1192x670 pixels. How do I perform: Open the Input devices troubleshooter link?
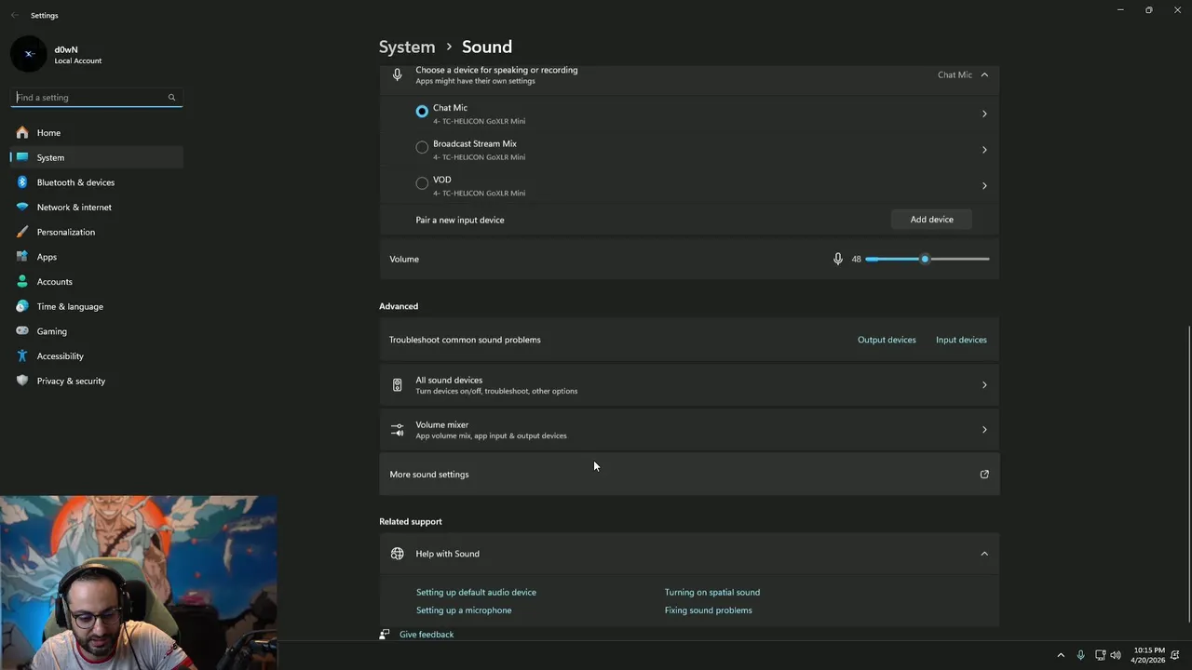click(961, 340)
